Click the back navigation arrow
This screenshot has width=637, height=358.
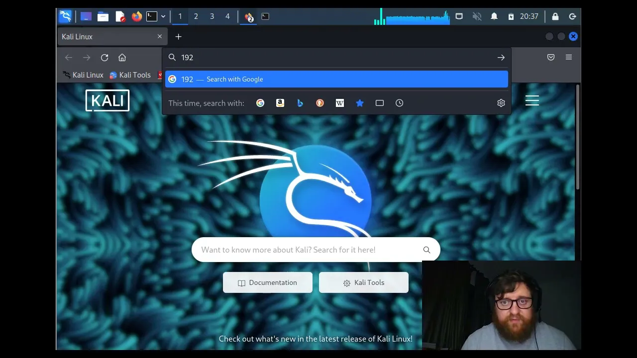69,58
